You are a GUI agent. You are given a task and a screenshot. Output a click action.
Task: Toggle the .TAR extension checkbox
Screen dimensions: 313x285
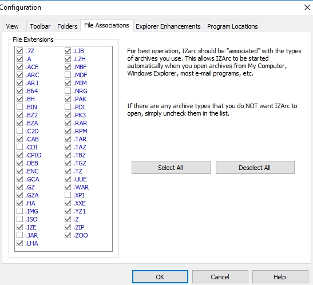(x=68, y=139)
